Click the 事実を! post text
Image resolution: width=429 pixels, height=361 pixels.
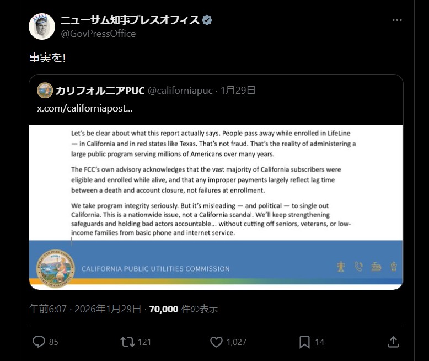coord(47,58)
